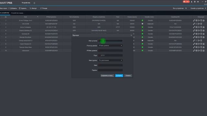Click the last operation icon in row 3
The image size is (207, 116).
(x=203, y=27)
